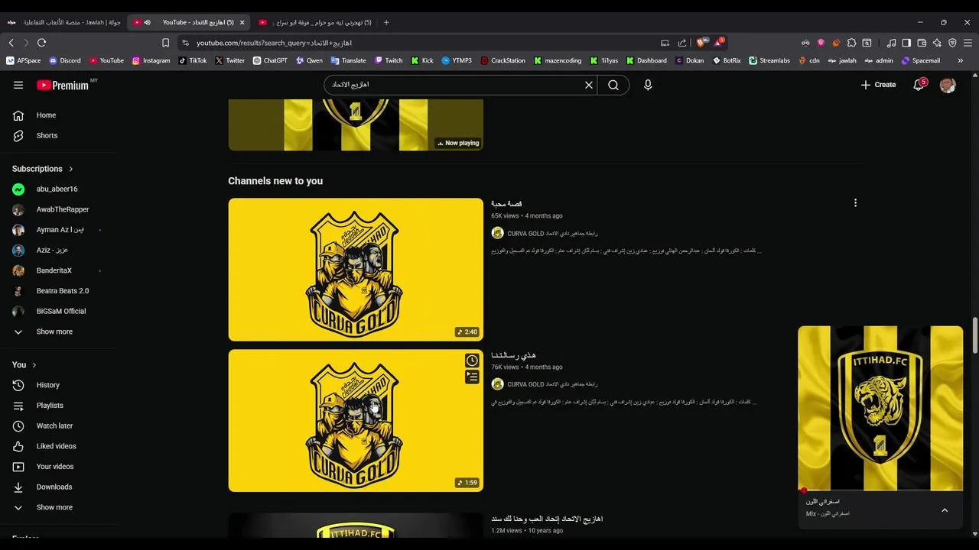The width and height of the screenshot is (979, 550).
Task: Show more bookmarks via the overflow chevron
Action: (961, 60)
